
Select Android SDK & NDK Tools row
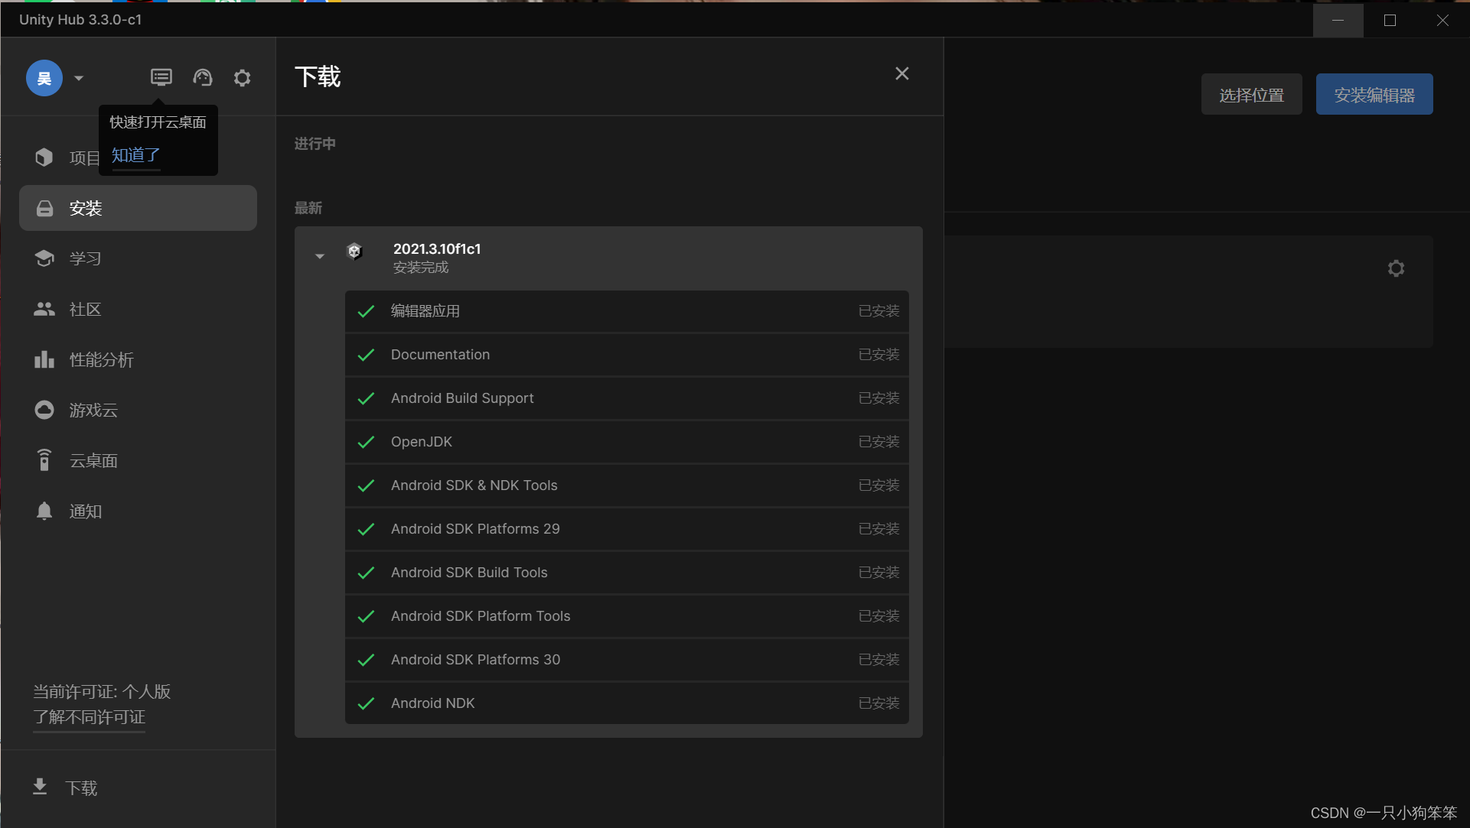point(627,485)
